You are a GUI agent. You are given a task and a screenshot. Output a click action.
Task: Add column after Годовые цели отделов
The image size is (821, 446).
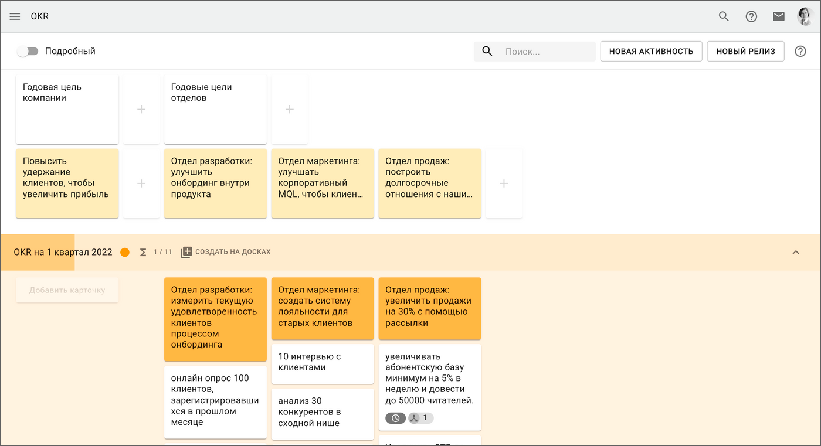tap(290, 109)
